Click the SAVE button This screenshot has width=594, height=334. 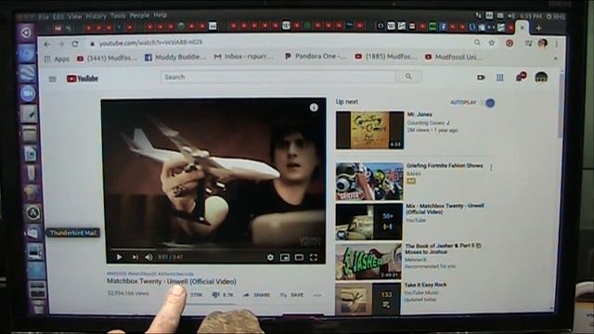(291, 295)
